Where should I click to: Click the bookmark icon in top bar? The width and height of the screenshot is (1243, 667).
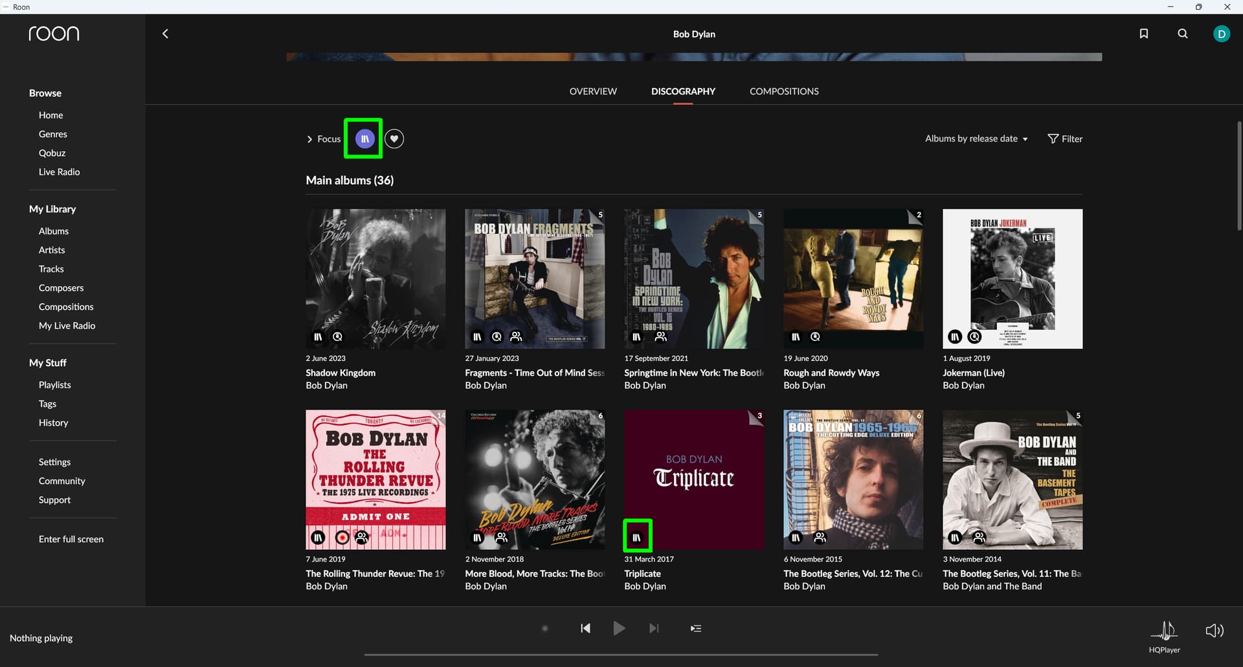click(1143, 34)
